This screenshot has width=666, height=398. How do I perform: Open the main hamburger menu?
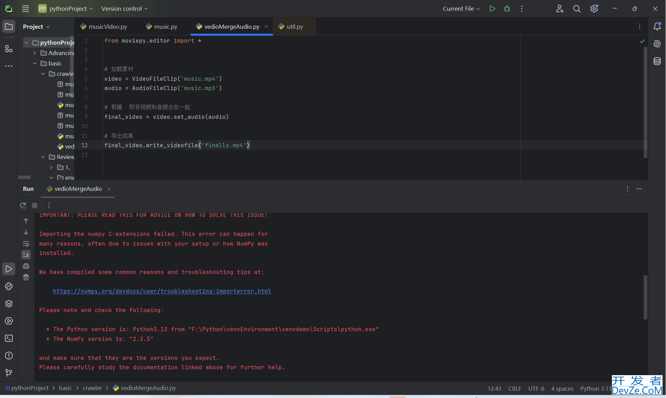(x=25, y=9)
